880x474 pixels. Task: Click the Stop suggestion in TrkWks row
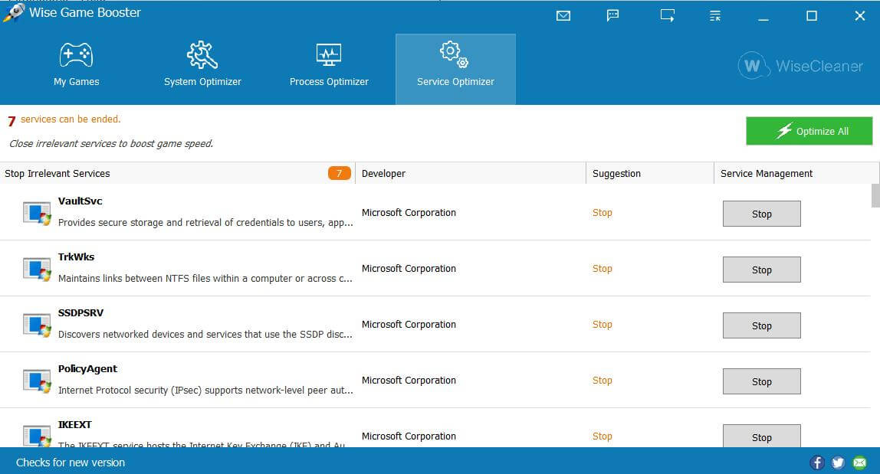pos(603,269)
